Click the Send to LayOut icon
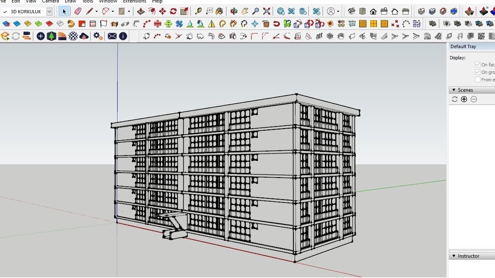Viewport: 495px width, 278px height. click(303, 12)
